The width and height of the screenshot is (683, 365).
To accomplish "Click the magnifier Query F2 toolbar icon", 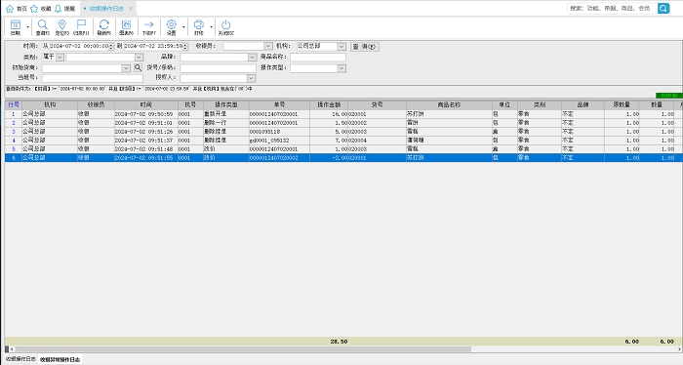I will pyautogui.click(x=42, y=27).
